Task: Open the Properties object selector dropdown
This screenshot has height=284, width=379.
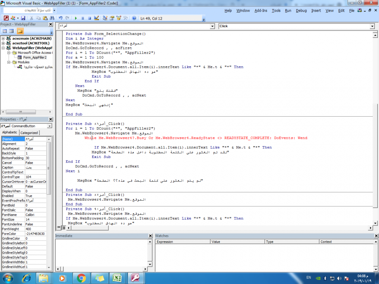Action: [49, 126]
